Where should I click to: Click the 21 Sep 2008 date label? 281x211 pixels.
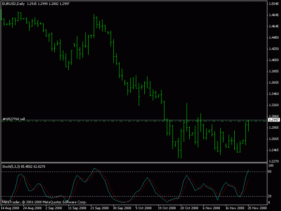click(x=99, y=208)
